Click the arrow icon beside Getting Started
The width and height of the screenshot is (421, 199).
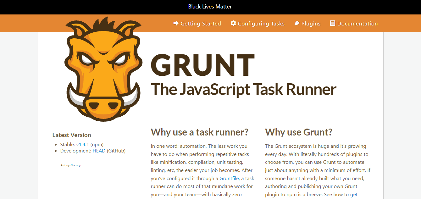tap(176, 23)
